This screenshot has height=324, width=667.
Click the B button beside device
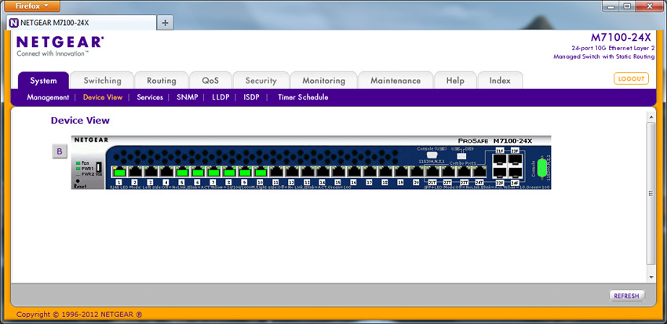(60, 151)
